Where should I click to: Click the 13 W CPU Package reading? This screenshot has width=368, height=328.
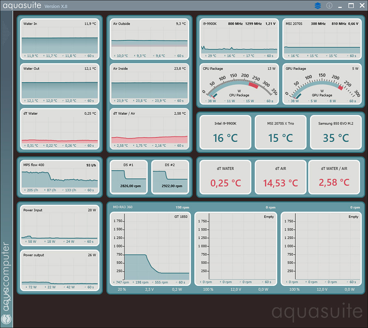pyautogui.click(x=271, y=69)
